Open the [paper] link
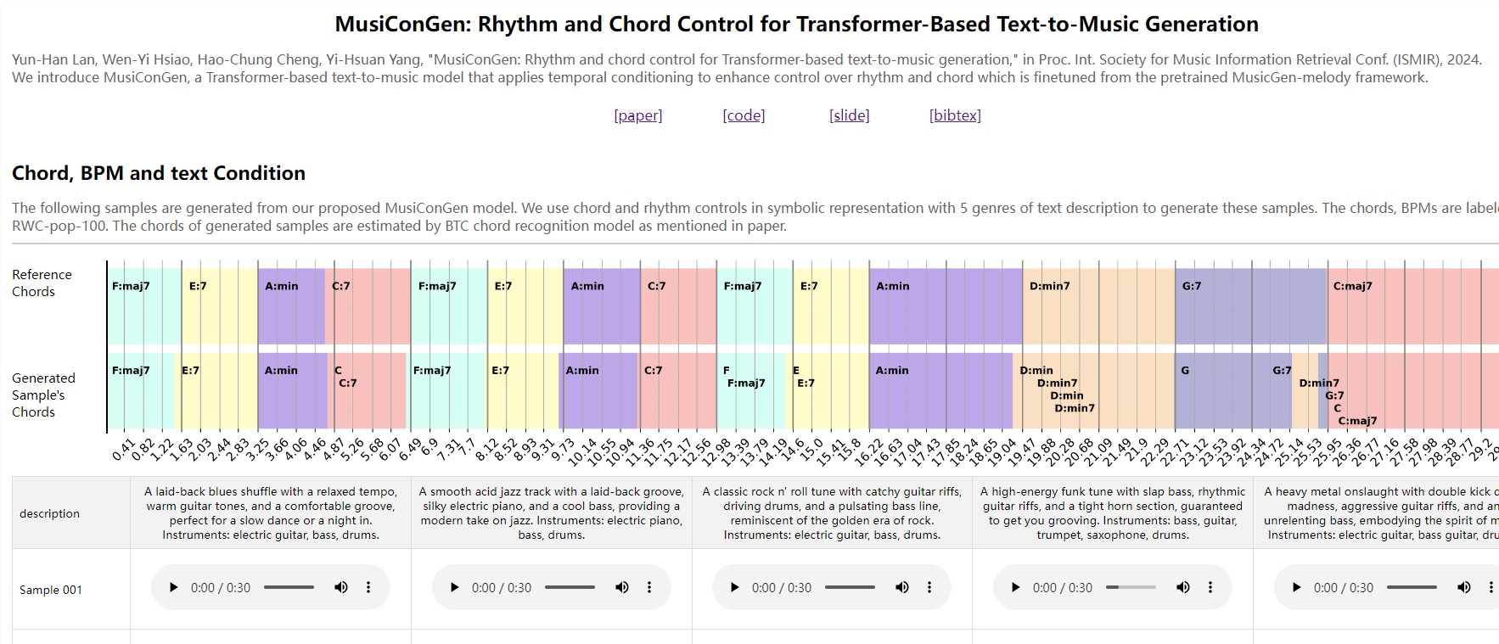The image size is (1499, 644). pyautogui.click(x=638, y=115)
